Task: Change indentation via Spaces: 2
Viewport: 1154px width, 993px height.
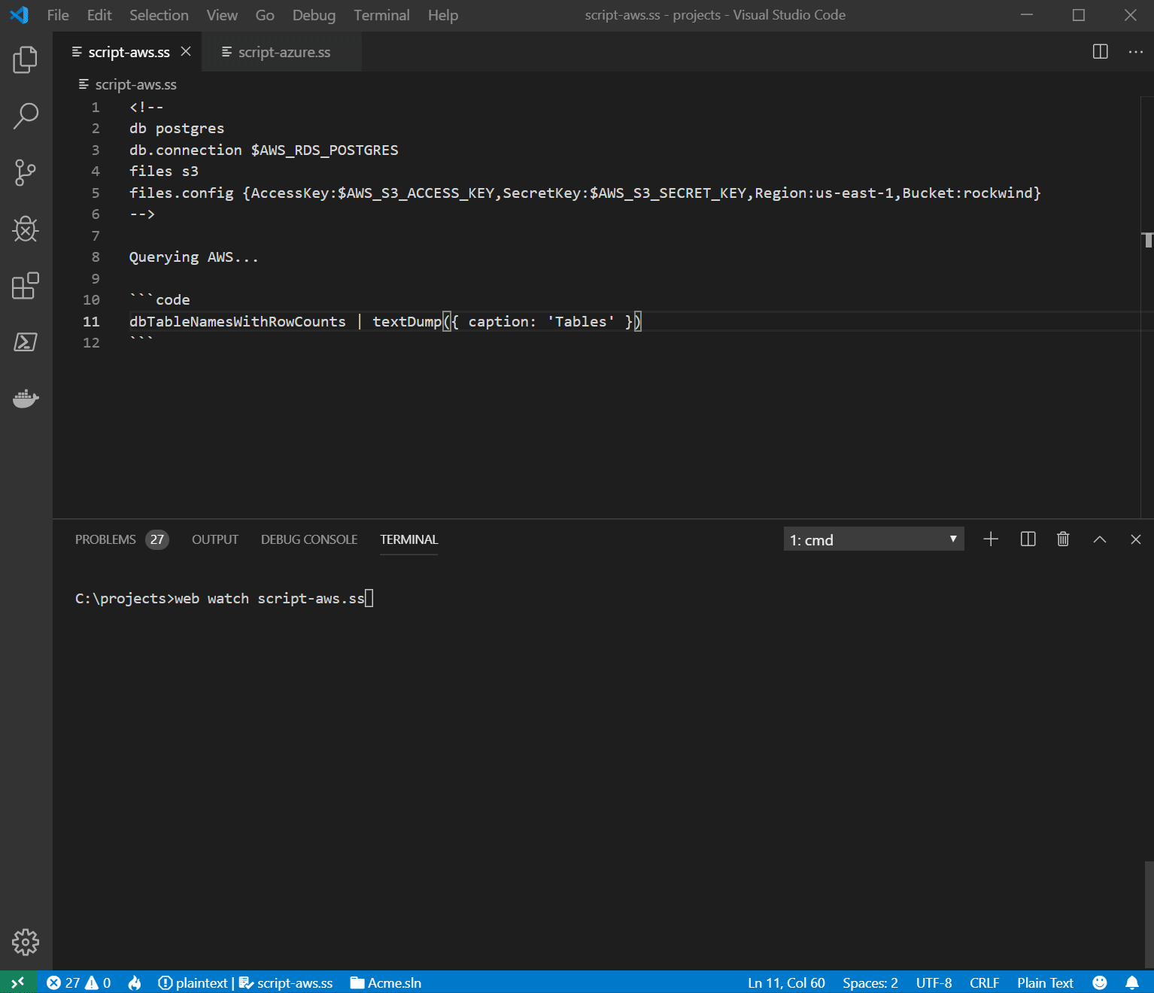Action: coord(870,982)
